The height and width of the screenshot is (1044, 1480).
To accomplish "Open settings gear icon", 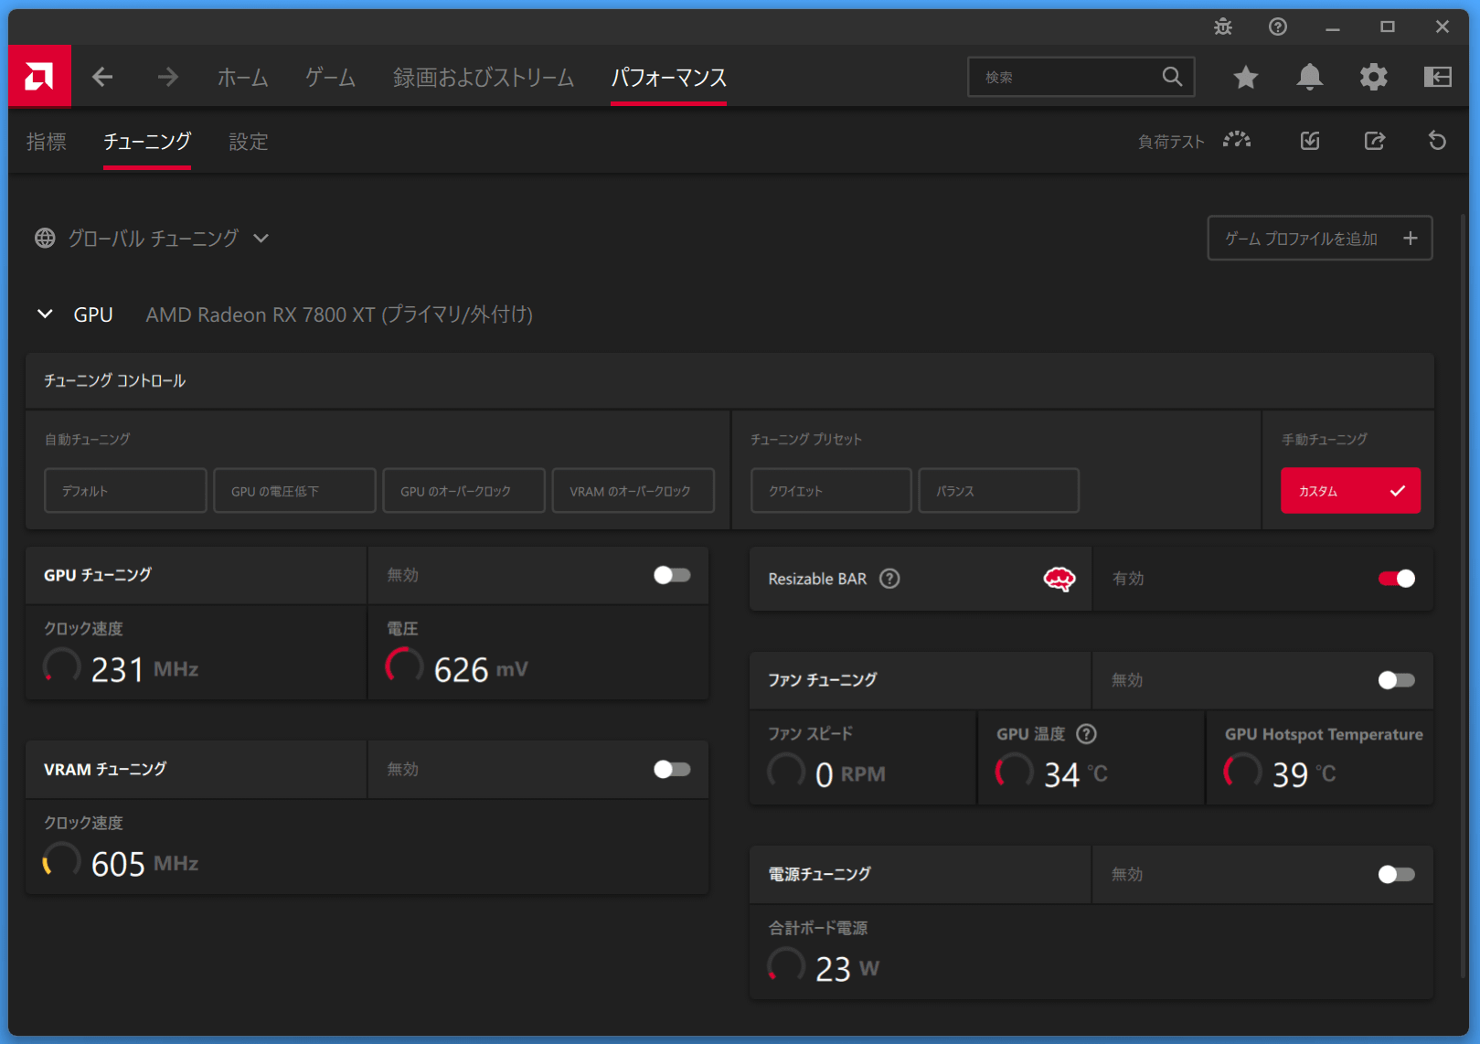I will click(1373, 77).
